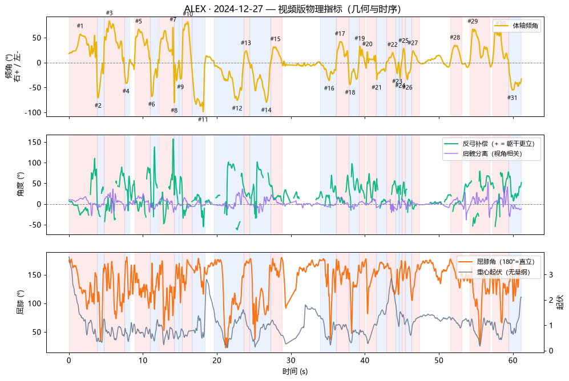Click the #13 peak annotation
The image size is (569, 381).
246,43
